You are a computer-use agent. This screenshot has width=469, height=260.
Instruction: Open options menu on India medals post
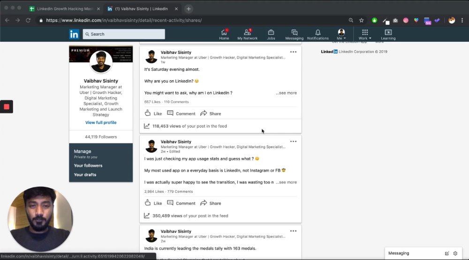293,231
